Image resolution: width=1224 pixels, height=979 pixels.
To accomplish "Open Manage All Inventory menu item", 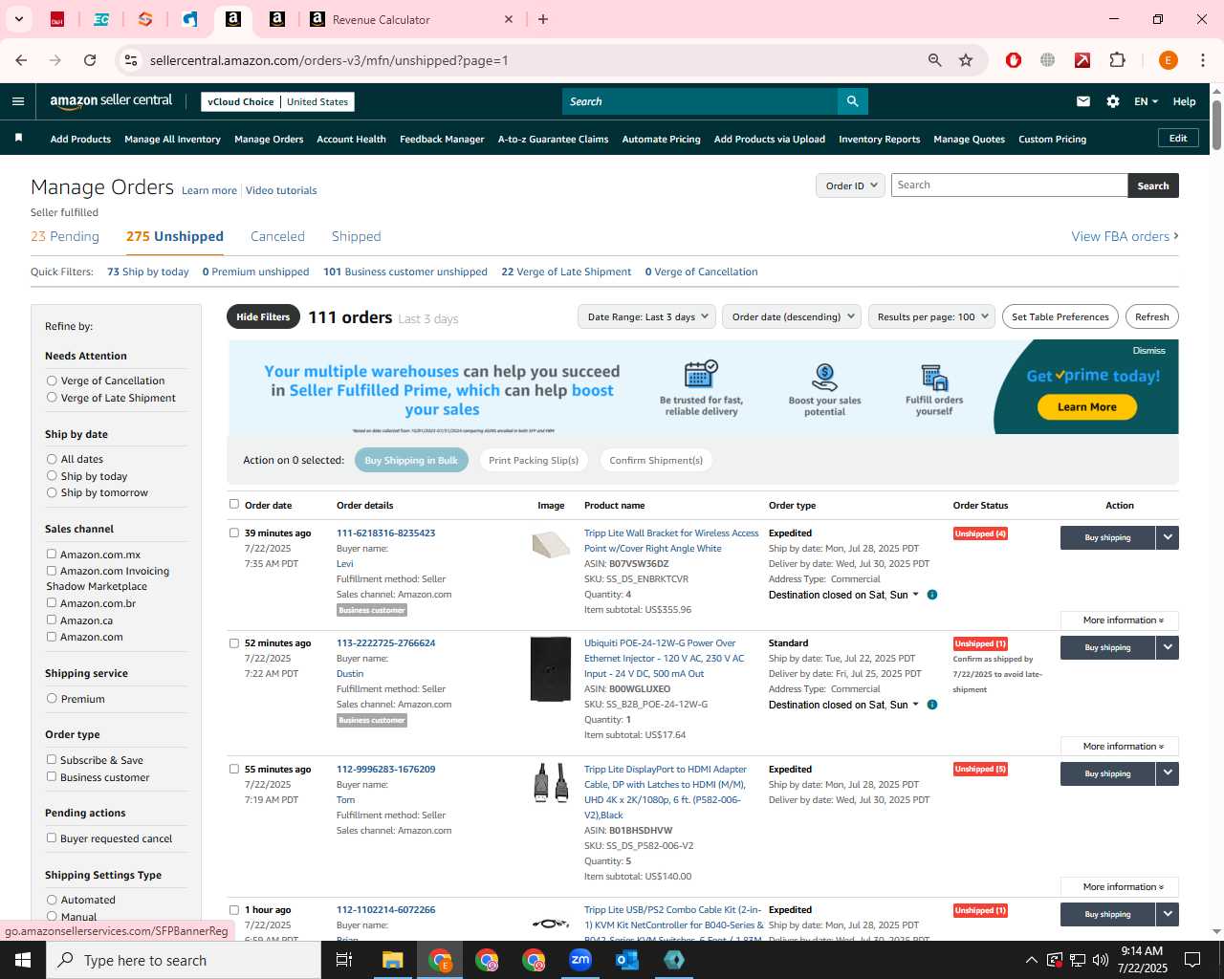I will (x=172, y=139).
